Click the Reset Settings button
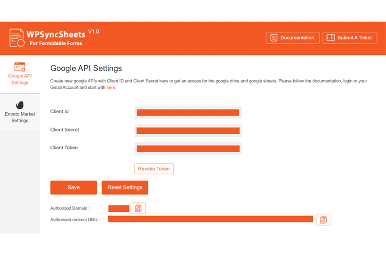Image resolution: width=386 pixels, height=263 pixels. pyautogui.click(x=125, y=187)
